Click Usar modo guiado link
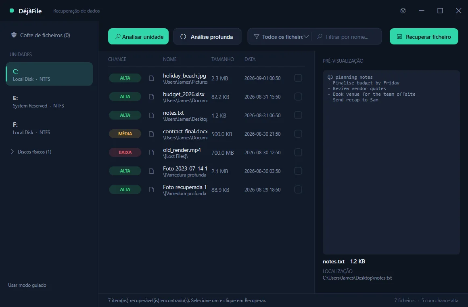This screenshot has height=307, width=468. 27,285
